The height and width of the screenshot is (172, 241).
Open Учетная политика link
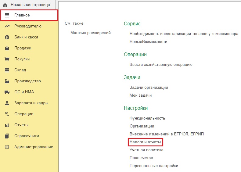(146, 150)
